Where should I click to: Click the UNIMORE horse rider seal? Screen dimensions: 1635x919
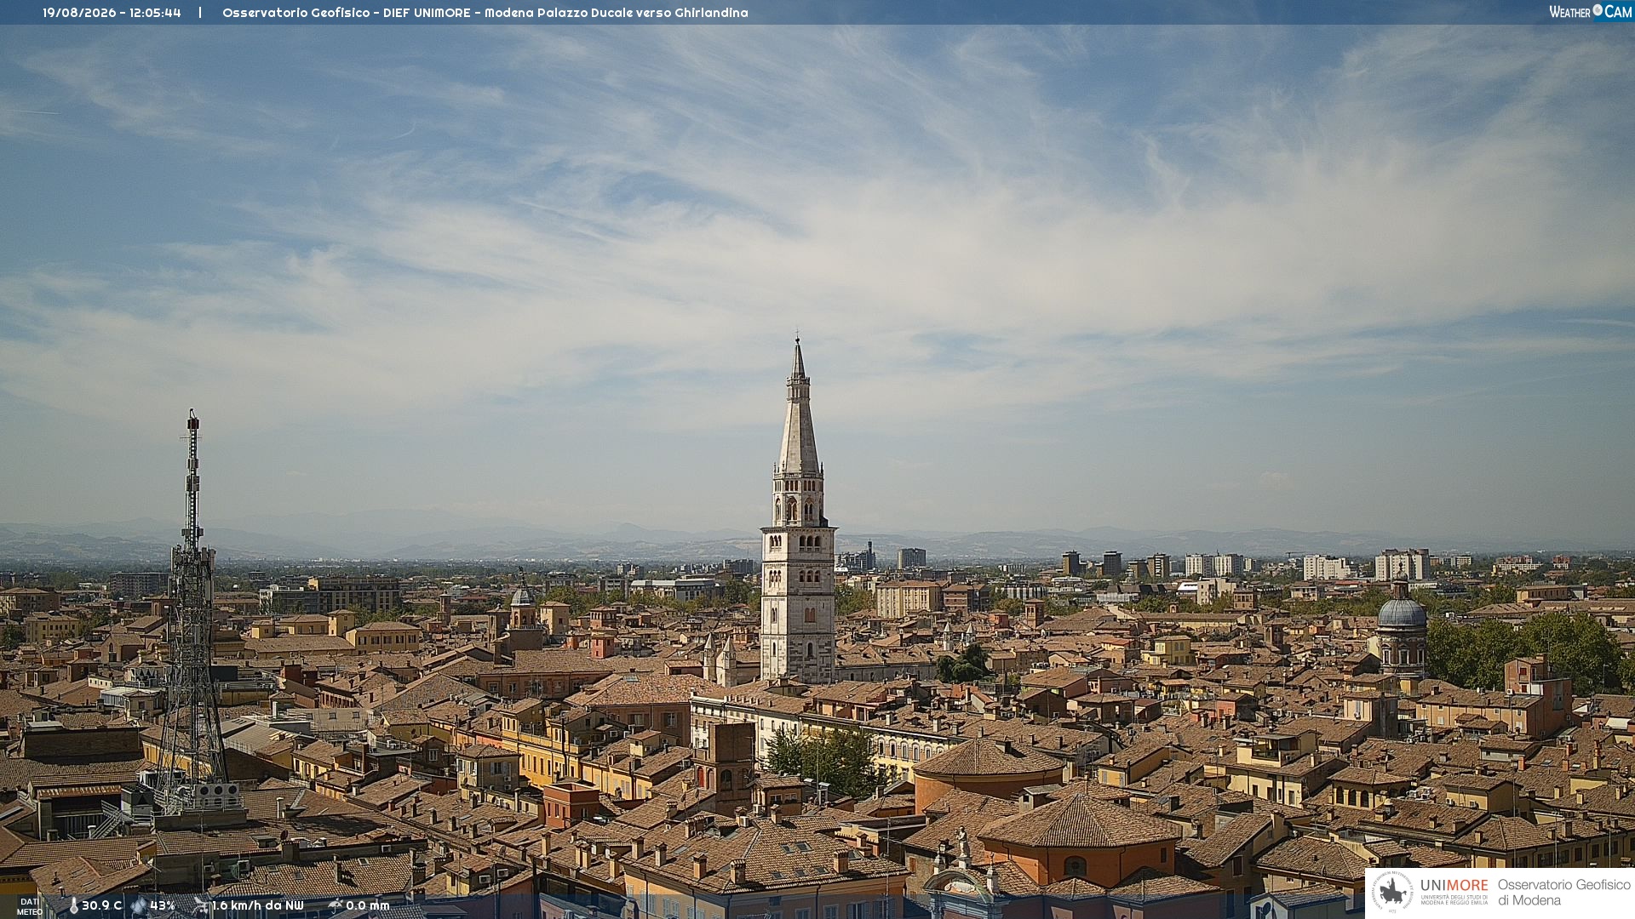[x=1392, y=892]
